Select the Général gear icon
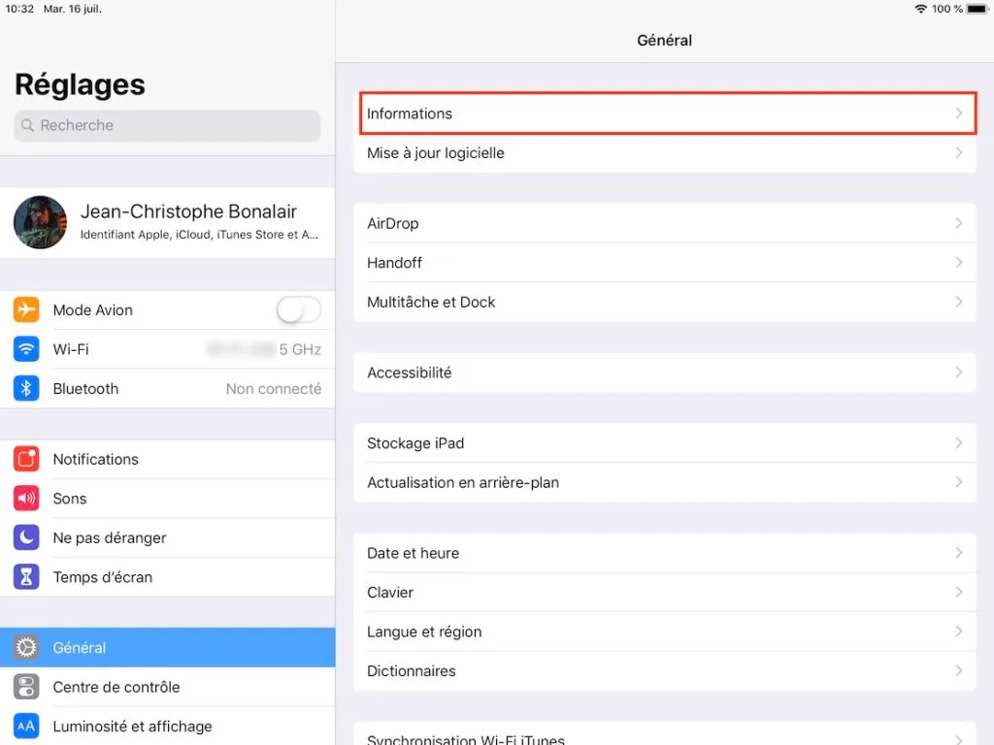 pos(25,647)
